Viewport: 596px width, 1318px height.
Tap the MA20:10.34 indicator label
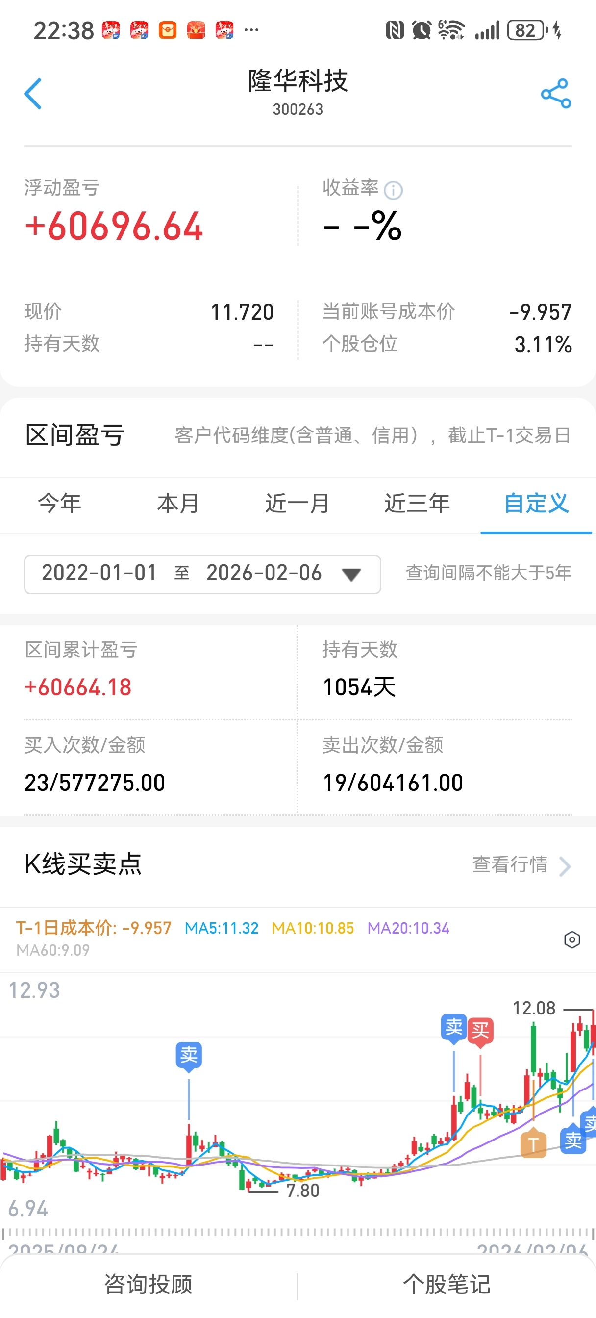[x=408, y=928]
